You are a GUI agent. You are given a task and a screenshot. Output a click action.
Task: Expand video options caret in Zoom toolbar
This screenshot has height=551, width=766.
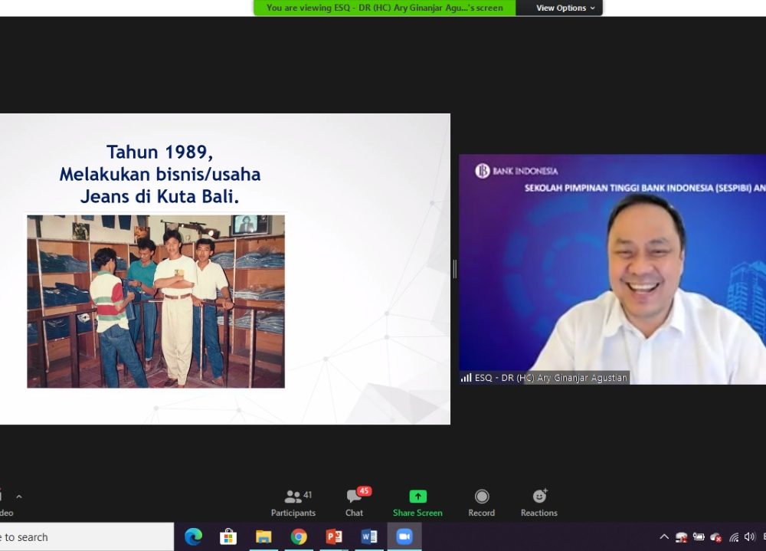tap(19, 497)
